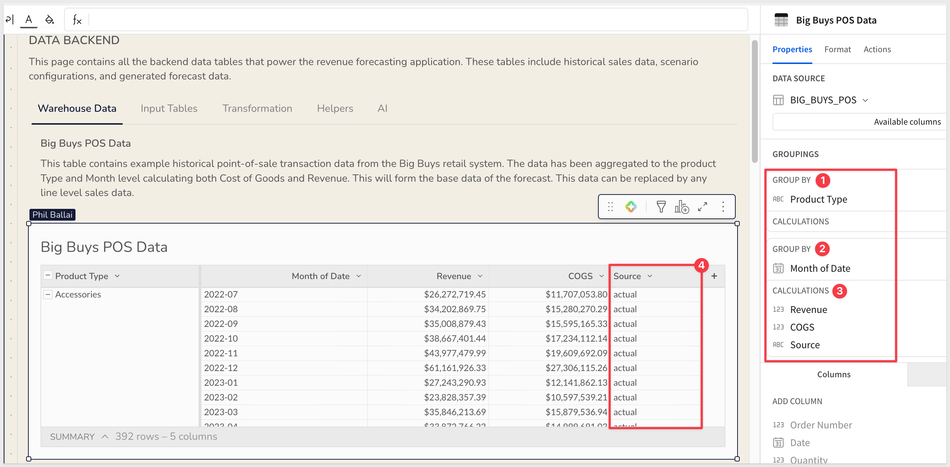Select the $34,202,869.75 revenue cell
The height and width of the screenshot is (467, 950).
[x=428, y=309]
